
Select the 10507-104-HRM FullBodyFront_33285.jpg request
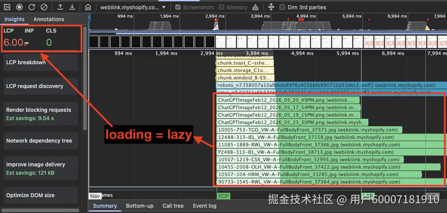click(319, 174)
